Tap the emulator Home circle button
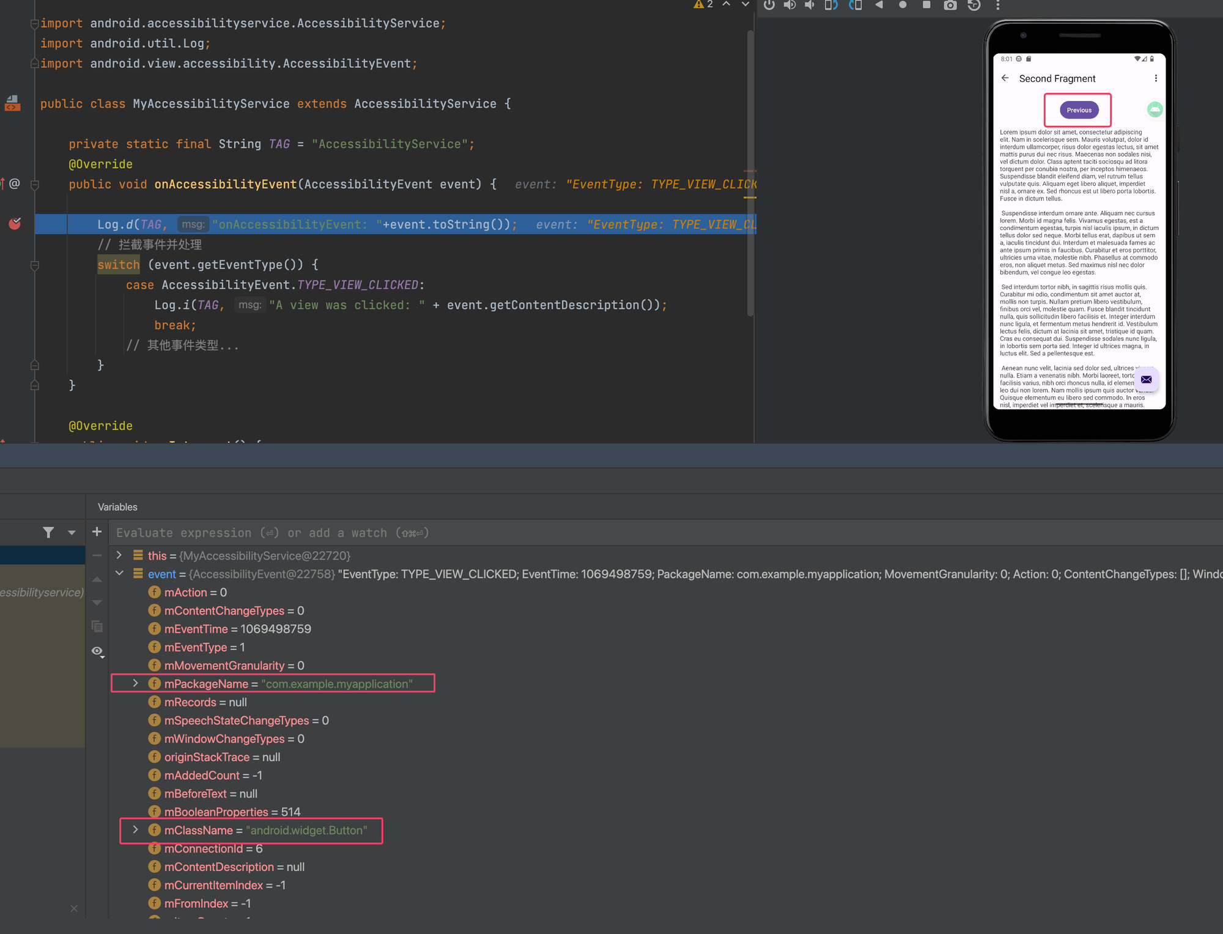 tap(903, 5)
